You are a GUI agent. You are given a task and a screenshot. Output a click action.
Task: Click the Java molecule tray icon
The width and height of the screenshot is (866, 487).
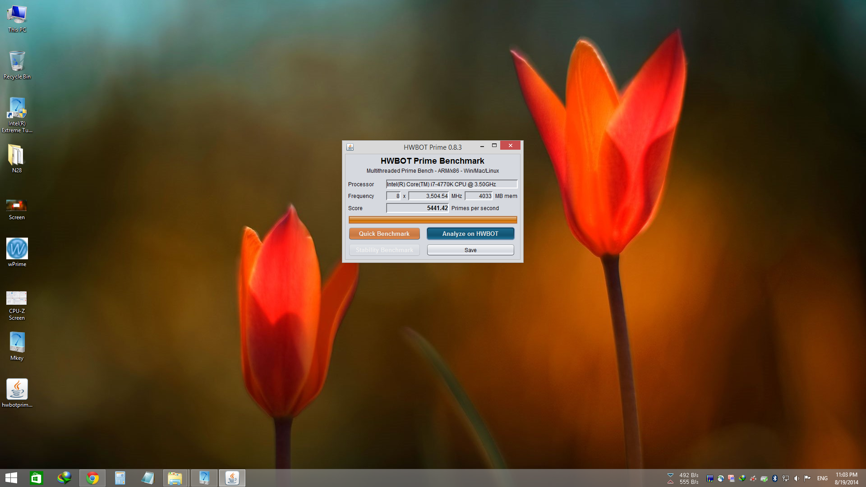[753, 478]
